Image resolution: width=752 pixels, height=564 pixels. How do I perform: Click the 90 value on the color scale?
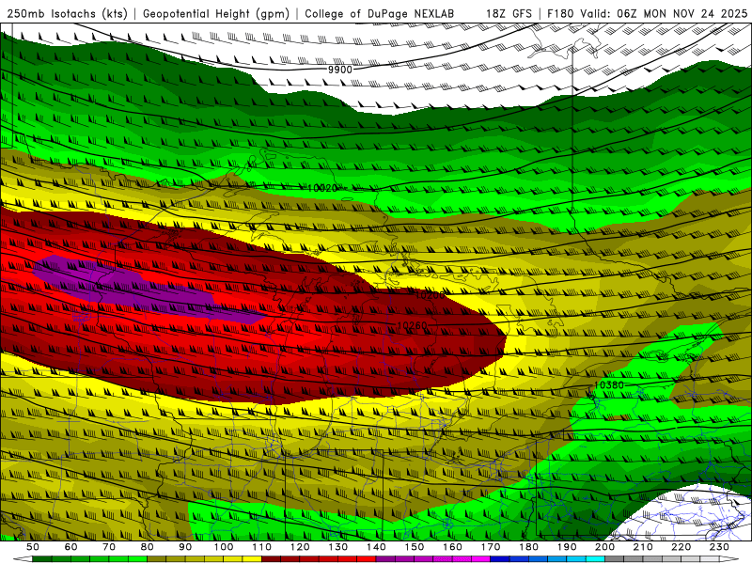click(x=185, y=547)
